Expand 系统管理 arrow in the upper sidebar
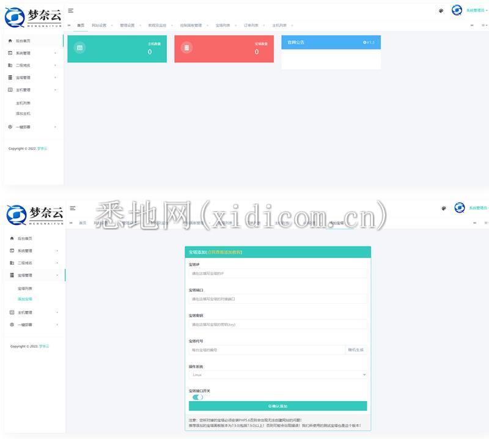Image resolution: width=489 pixels, height=439 pixels. [55, 53]
